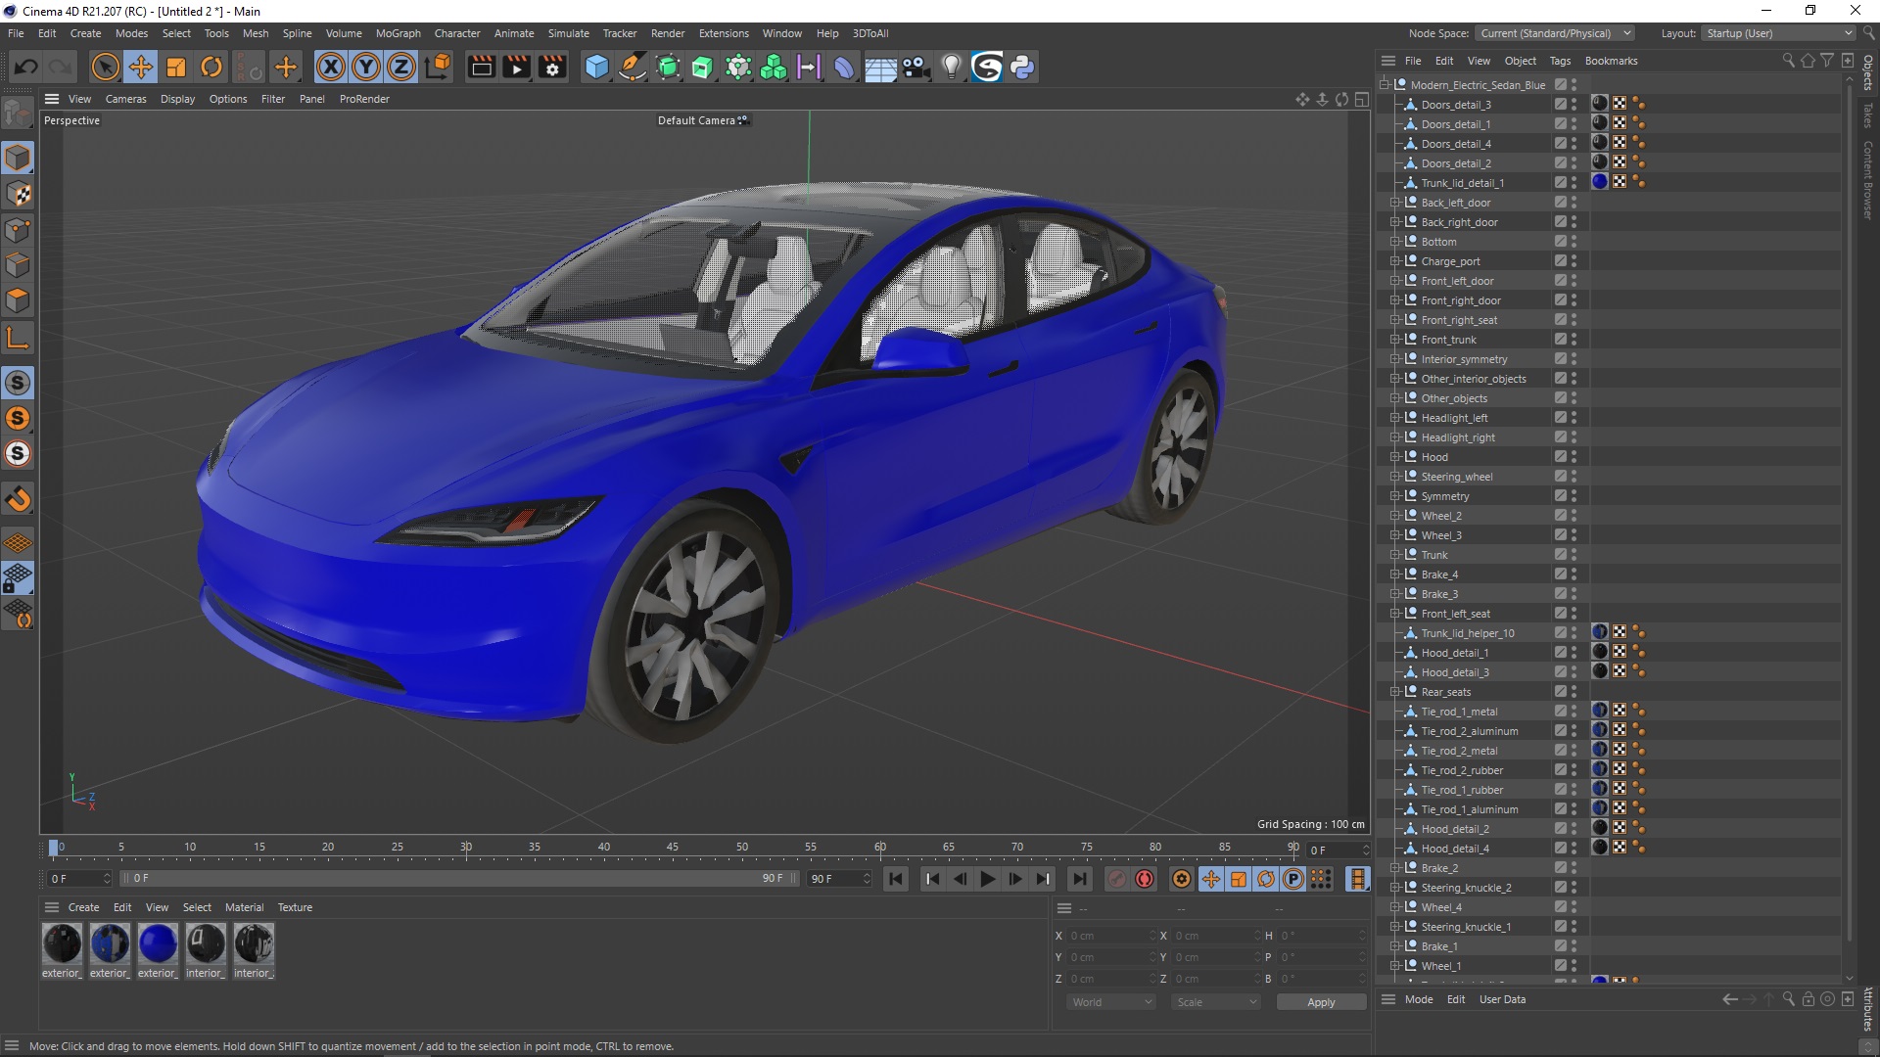Collapse Modern_Electric_Sedan_Blue root node
The height and width of the screenshot is (1057, 1880).
pos(1385,85)
